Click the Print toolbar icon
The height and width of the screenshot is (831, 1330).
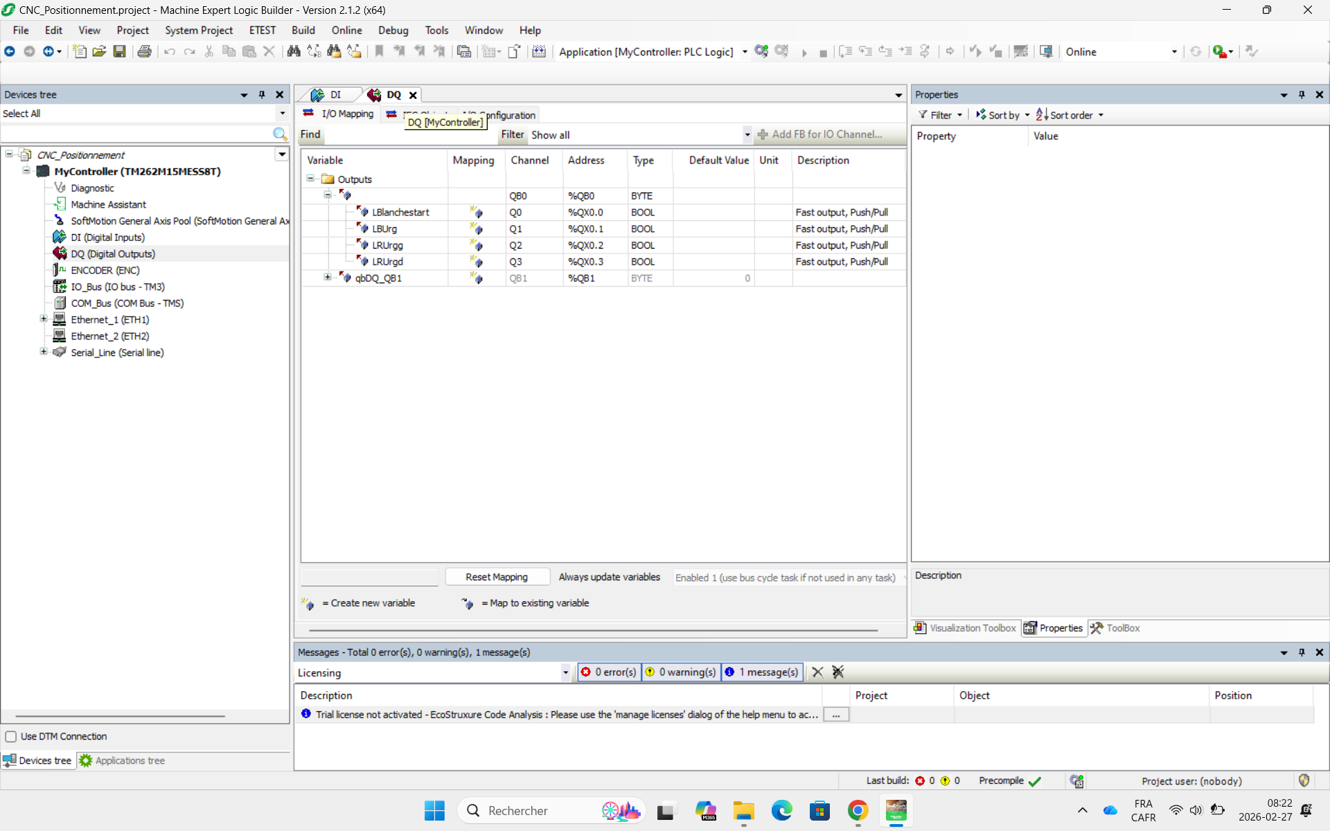pos(144,51)
